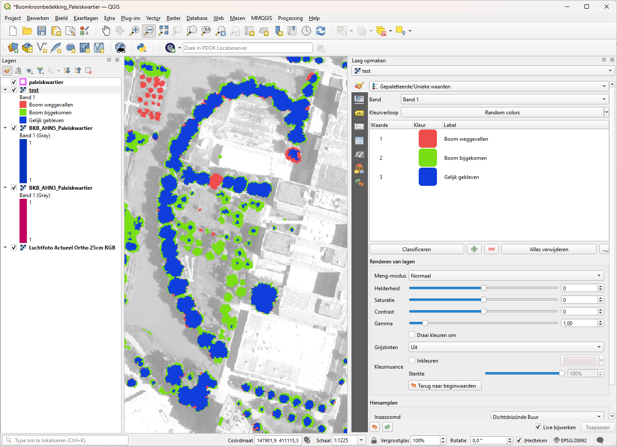
Task: Save the project with the floppy disk icon
Action: 42,31
